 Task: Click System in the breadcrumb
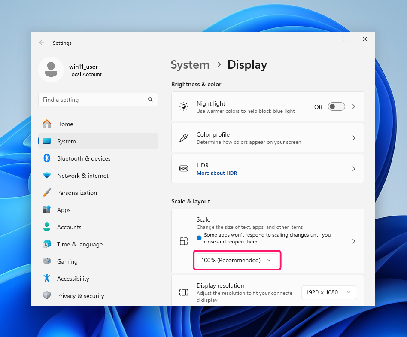pyautogui.click(x=190, y=65)
